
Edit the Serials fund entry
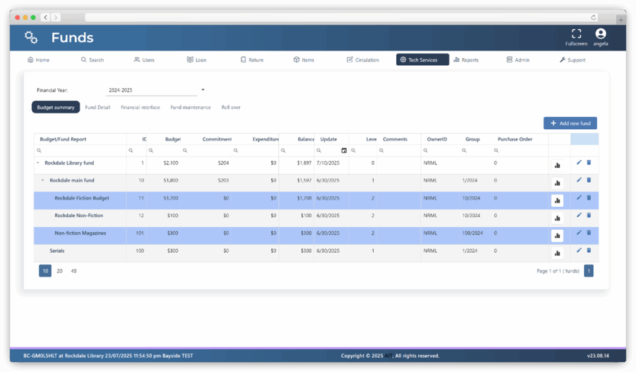pyautogui.click(x=579, y=250)
